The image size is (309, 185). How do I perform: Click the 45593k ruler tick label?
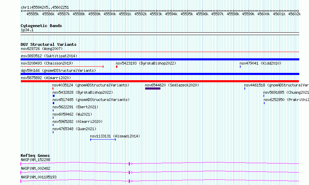[156, 14]
